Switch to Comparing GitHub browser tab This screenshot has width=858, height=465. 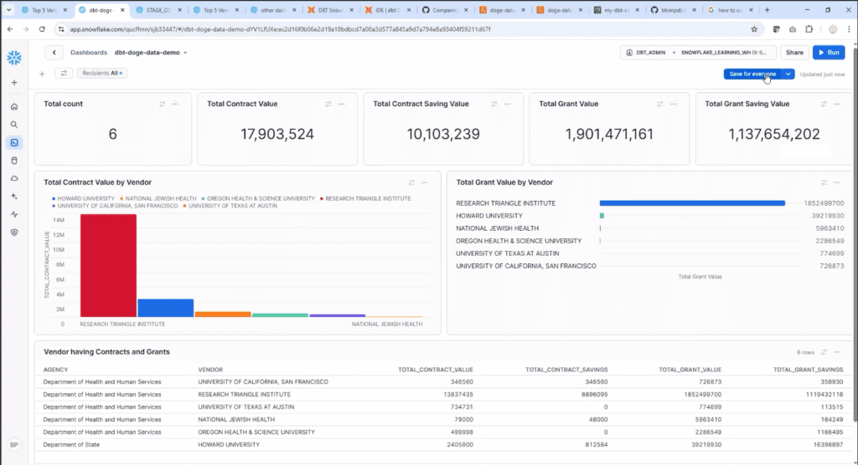pyautogui.click(x=444, y=10)
